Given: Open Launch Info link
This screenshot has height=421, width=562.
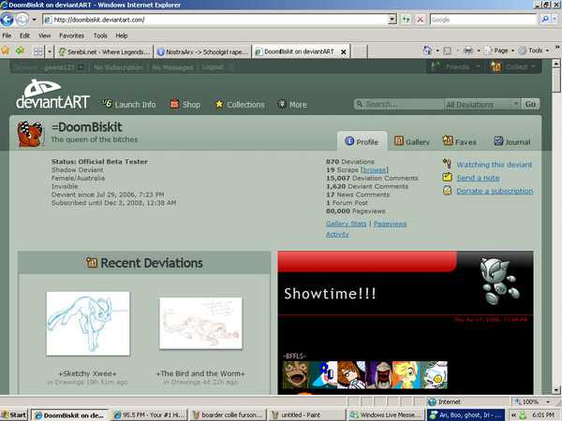Looking at the screenshot, I should click(x=129, y=105).
